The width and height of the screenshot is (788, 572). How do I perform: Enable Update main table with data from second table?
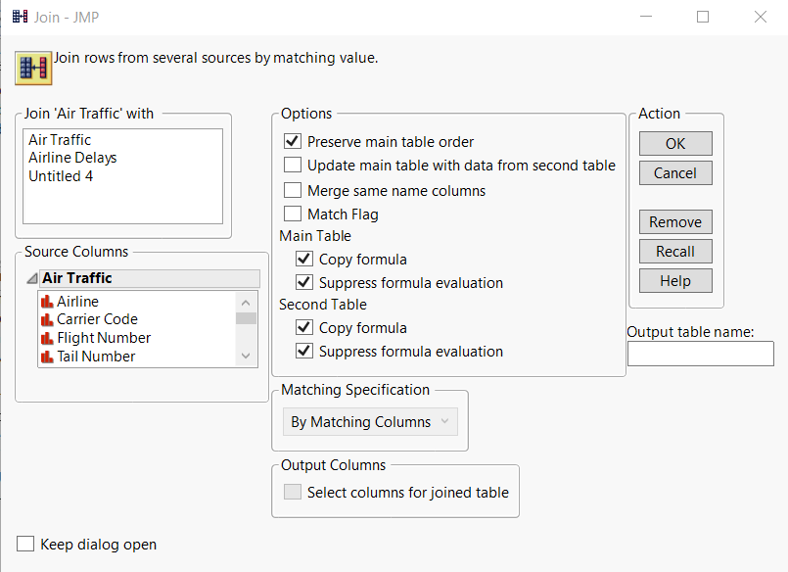pyautogui.click(x=292, y=165)
